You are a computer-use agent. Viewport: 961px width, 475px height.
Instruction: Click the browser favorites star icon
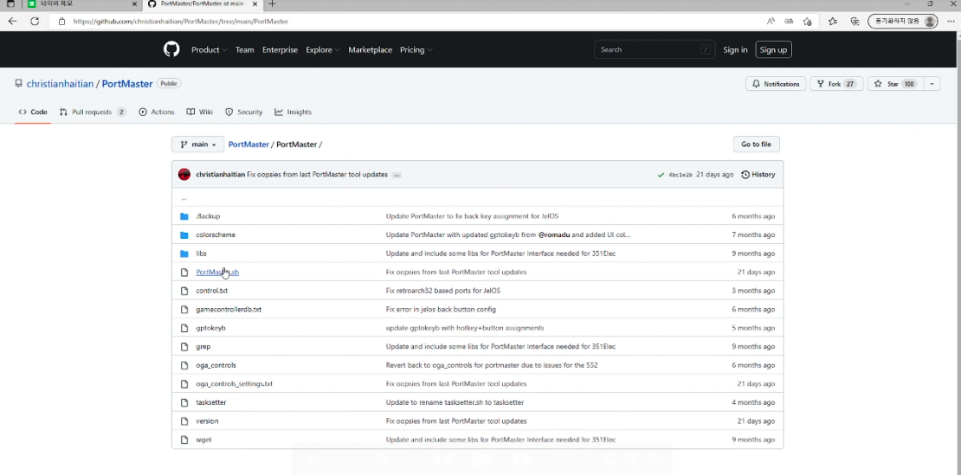click(x=832, y=21)
